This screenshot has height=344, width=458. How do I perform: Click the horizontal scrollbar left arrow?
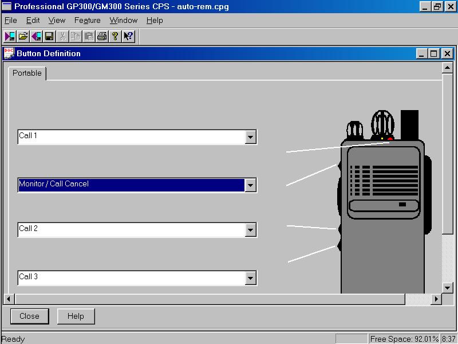coord(9,299)
